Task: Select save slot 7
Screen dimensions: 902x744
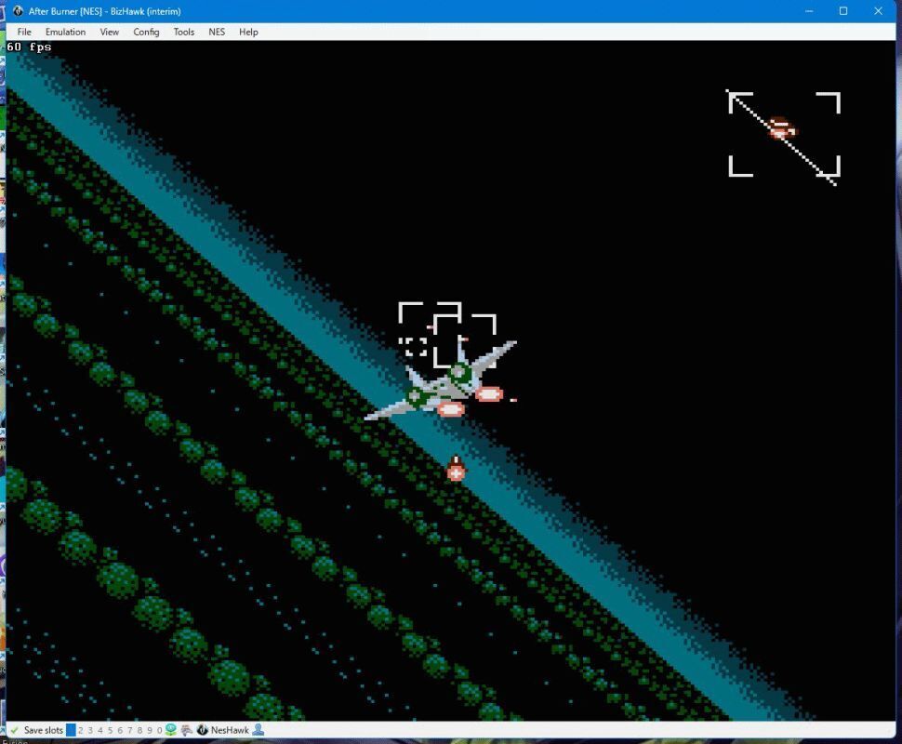Action: pos(129,730)
